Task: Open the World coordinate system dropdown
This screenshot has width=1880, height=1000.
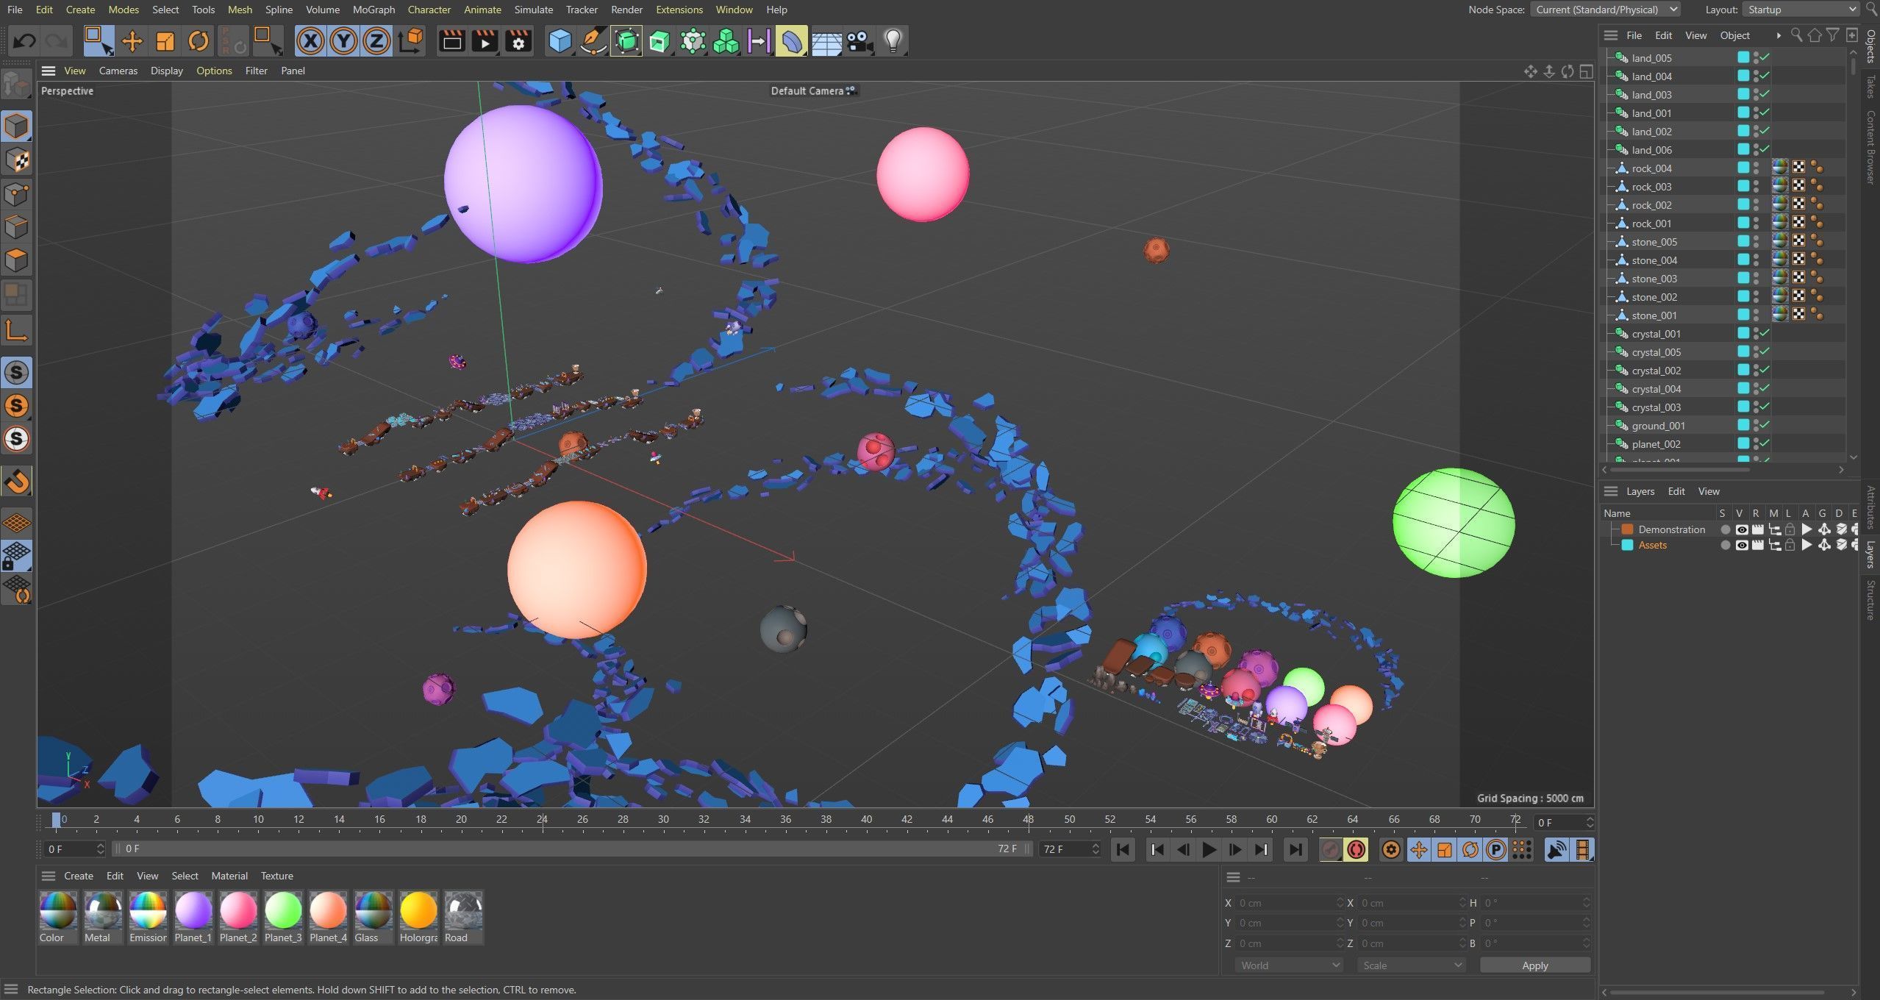Action: pos(1290,965)
